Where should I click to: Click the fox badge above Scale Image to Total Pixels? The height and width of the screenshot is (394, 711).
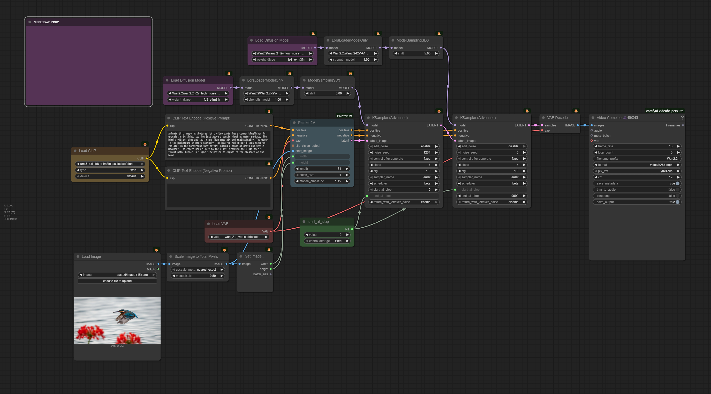pos(224,250)
